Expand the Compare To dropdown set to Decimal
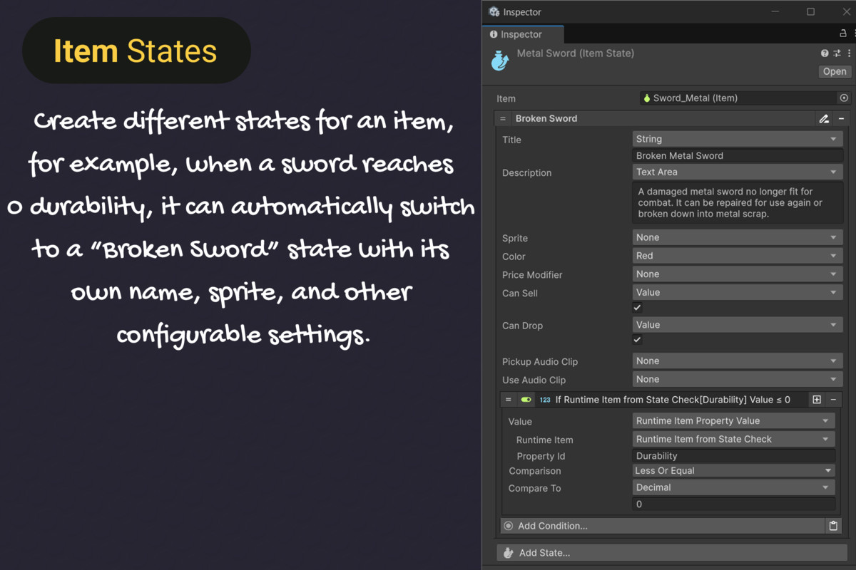Viewport: 856px width, 570px height. pyautogui.click(x=733, y=487)
